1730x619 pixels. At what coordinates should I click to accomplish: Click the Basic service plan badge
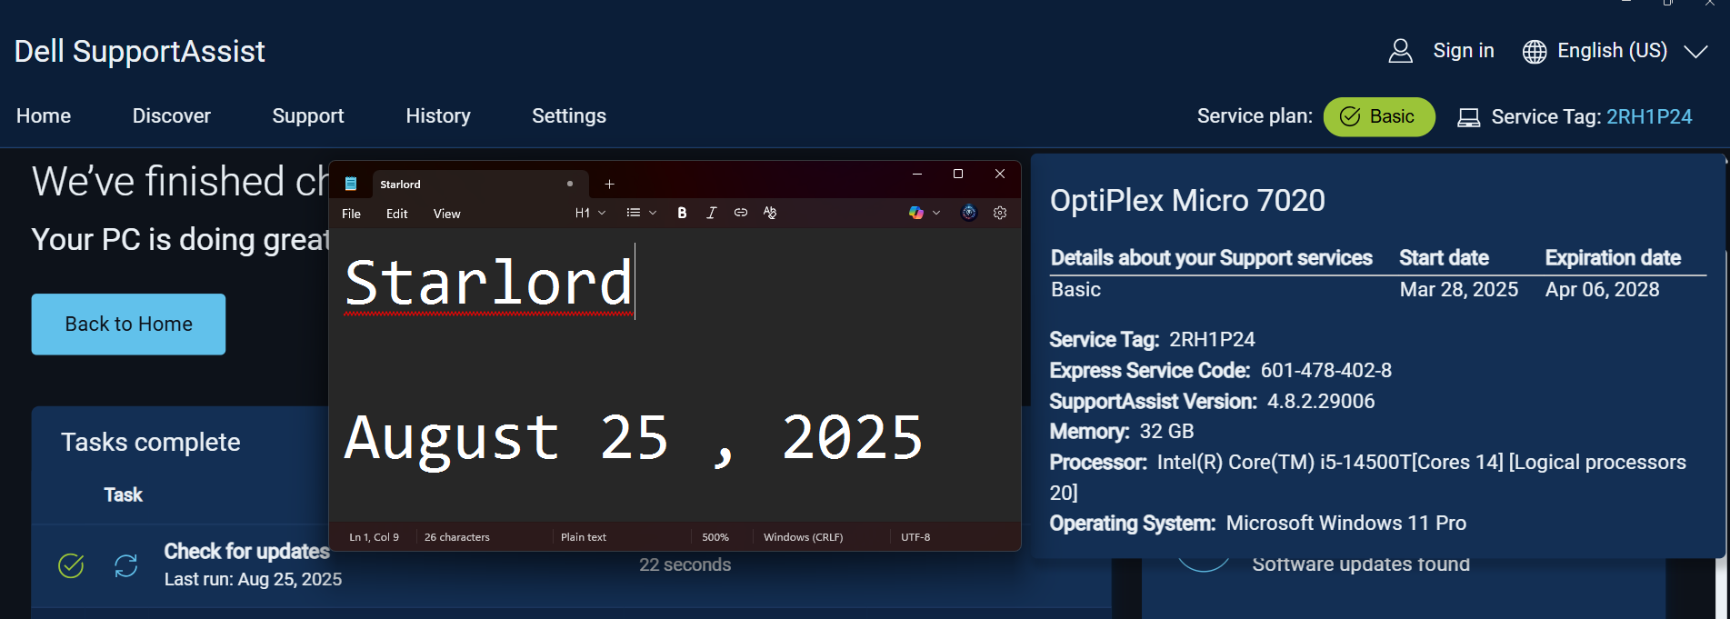1379,116
